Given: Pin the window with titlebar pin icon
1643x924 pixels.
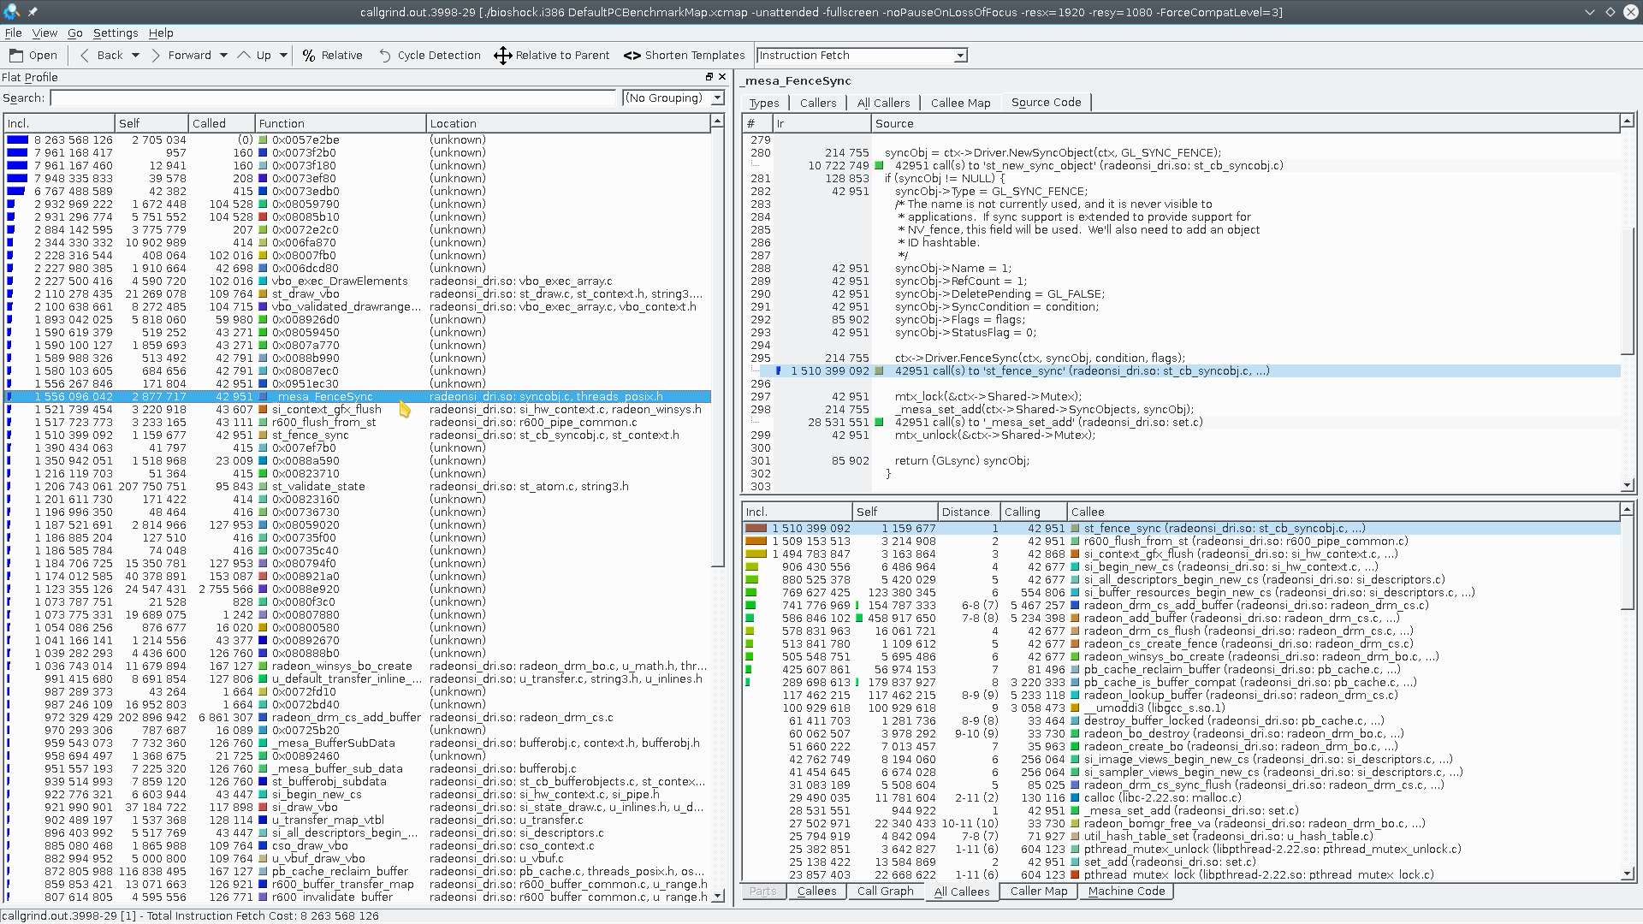Looking at the screenshot, I should coord(33,12).
